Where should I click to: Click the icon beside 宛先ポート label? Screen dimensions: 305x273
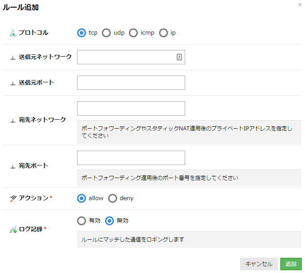13,166
